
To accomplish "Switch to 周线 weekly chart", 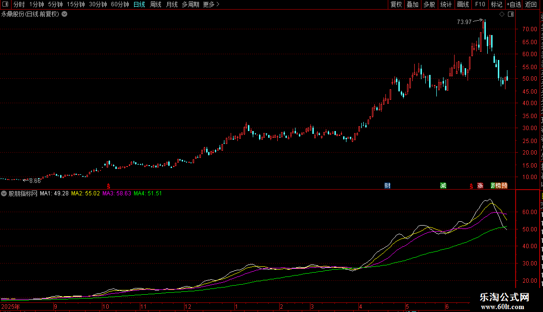I will [x=156, y=4].
